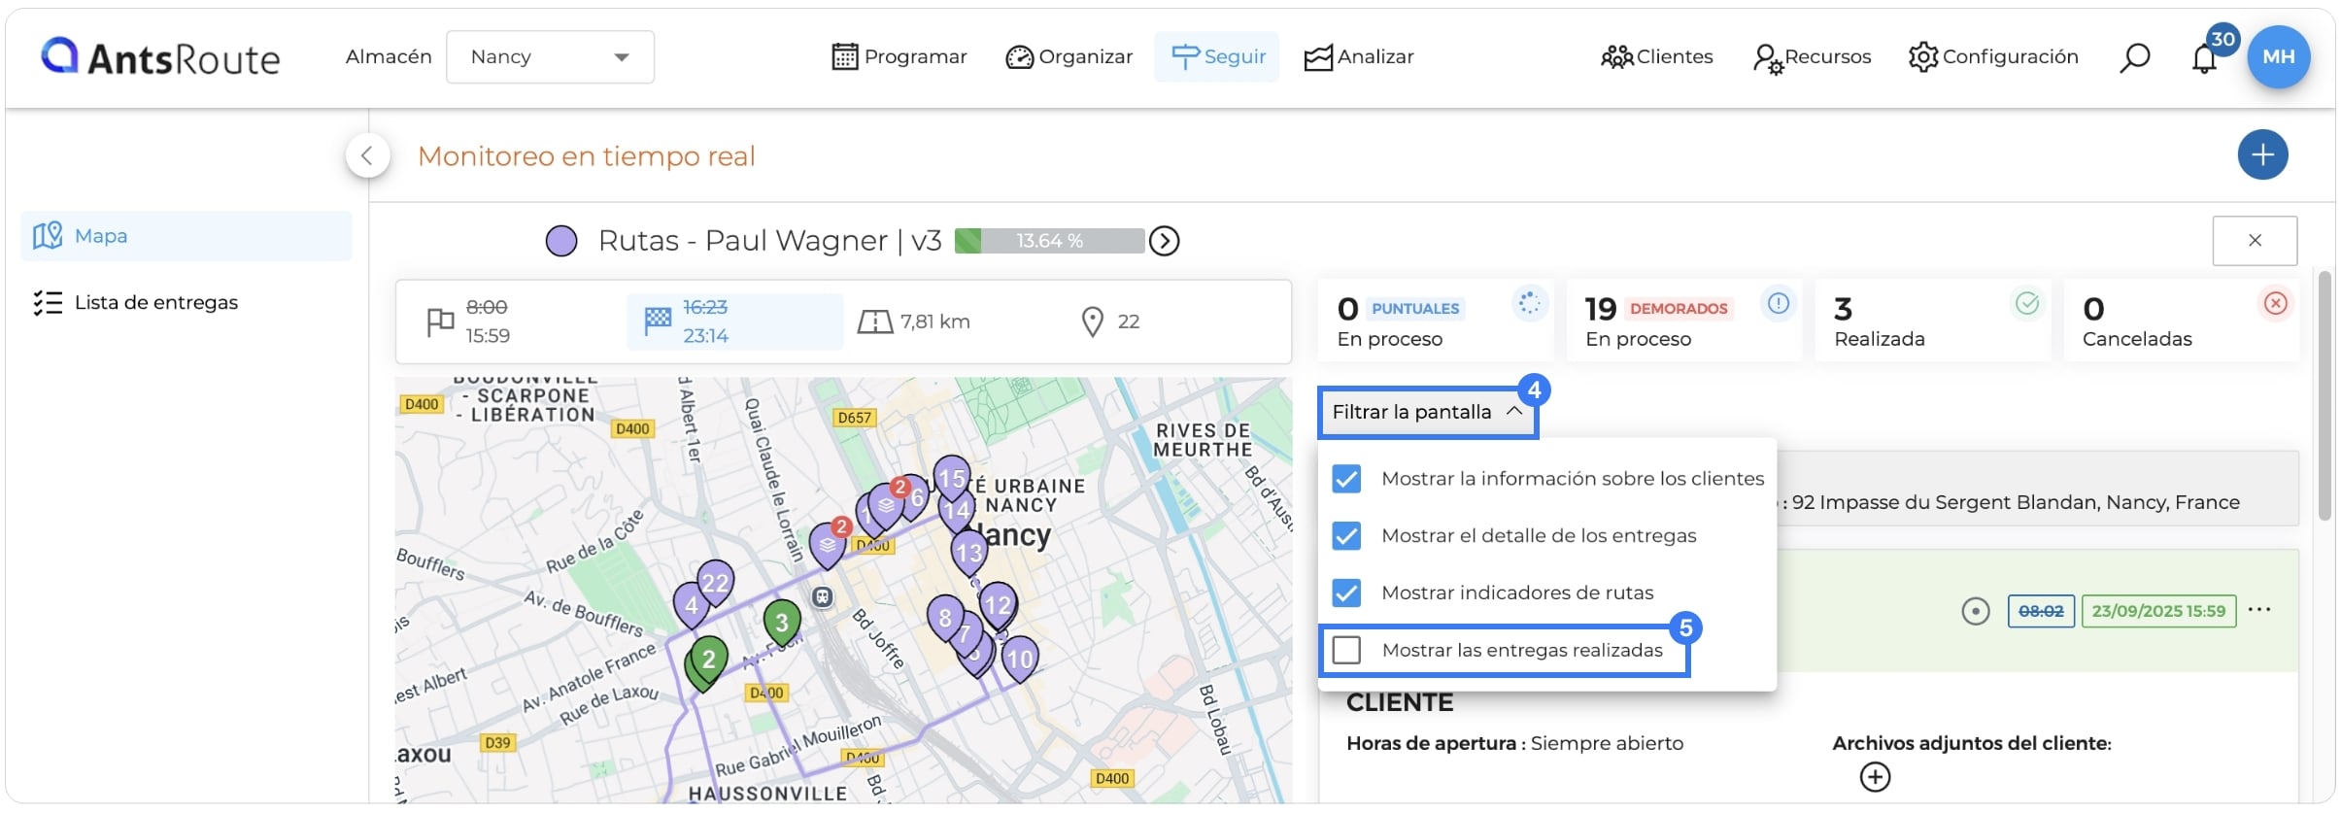The width and height of the screenshot is (2341, 813).
Task: Click map stop marker 15
Action: 952,479
